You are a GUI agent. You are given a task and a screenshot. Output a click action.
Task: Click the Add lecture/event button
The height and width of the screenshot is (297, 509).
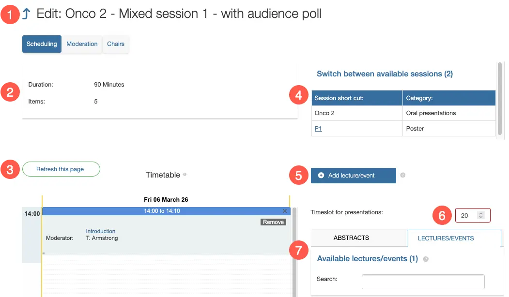pos(353,176)
